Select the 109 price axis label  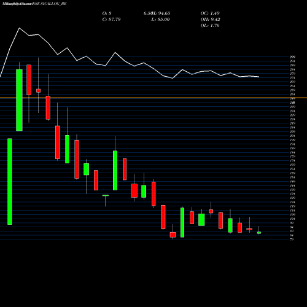292,214
